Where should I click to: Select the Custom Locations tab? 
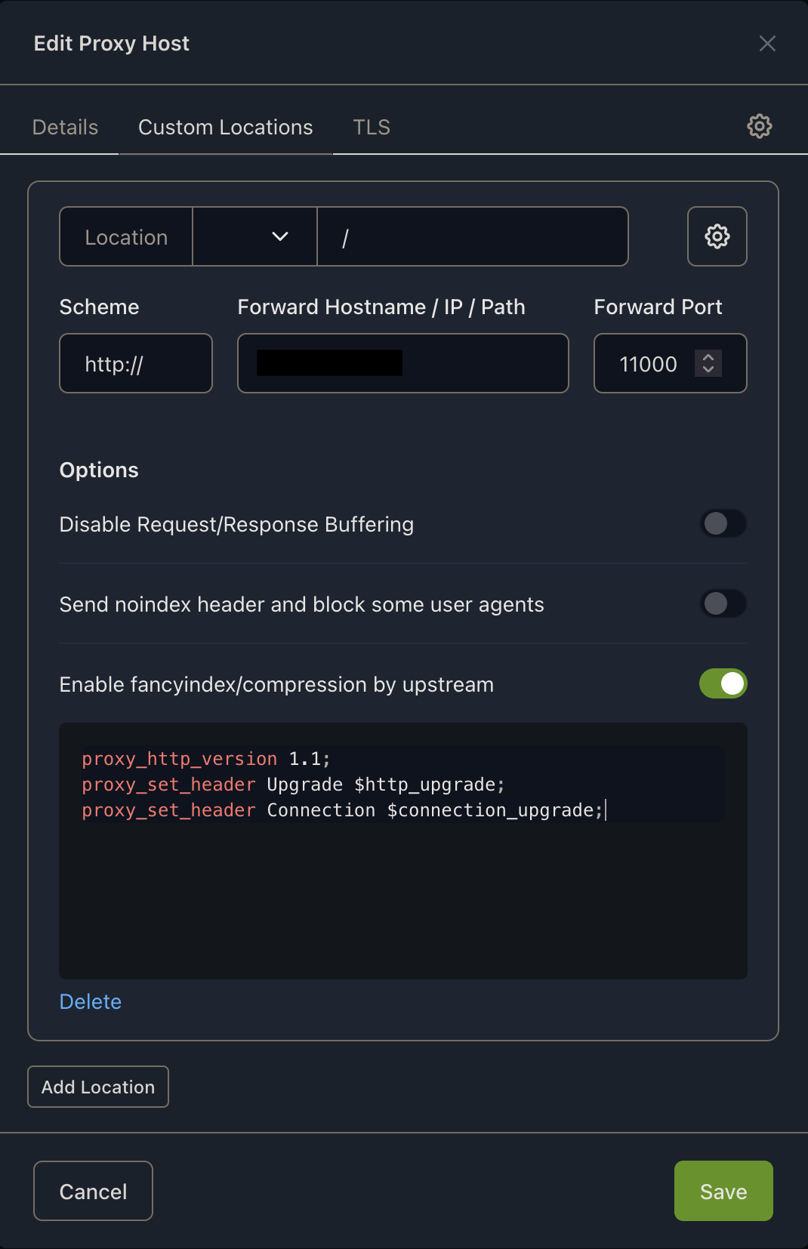tap(225, 127)
